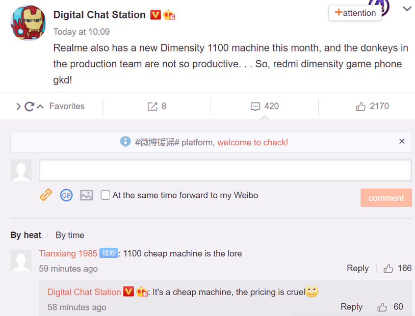
Task: Sort comments using the 'By heat' tab
Action: click(x=25, y=235)
